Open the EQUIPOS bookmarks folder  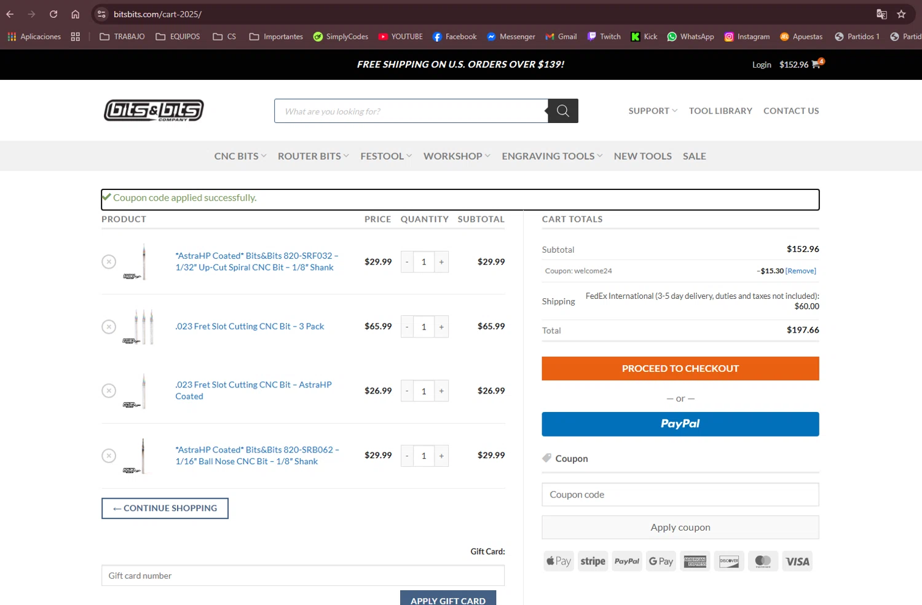pyautogui.click(x=178, y=37)
